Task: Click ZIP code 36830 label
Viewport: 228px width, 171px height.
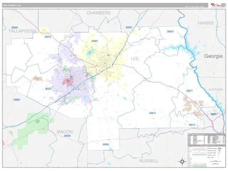Action: [x=67, y=136]
